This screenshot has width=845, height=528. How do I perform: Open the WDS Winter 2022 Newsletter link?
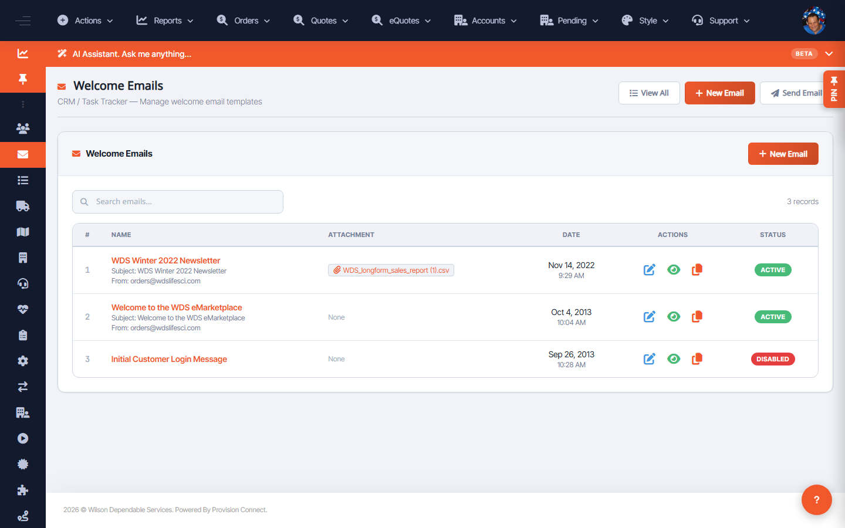coord(166,260)
